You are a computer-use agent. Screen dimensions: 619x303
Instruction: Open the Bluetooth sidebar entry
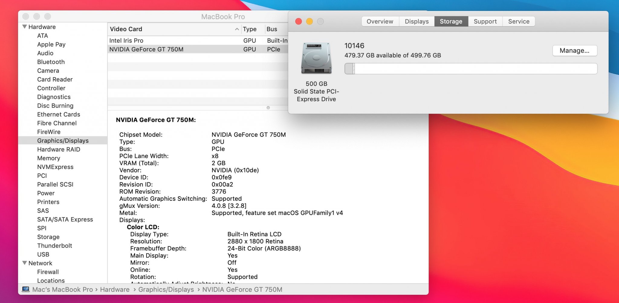tap(51, 62)
